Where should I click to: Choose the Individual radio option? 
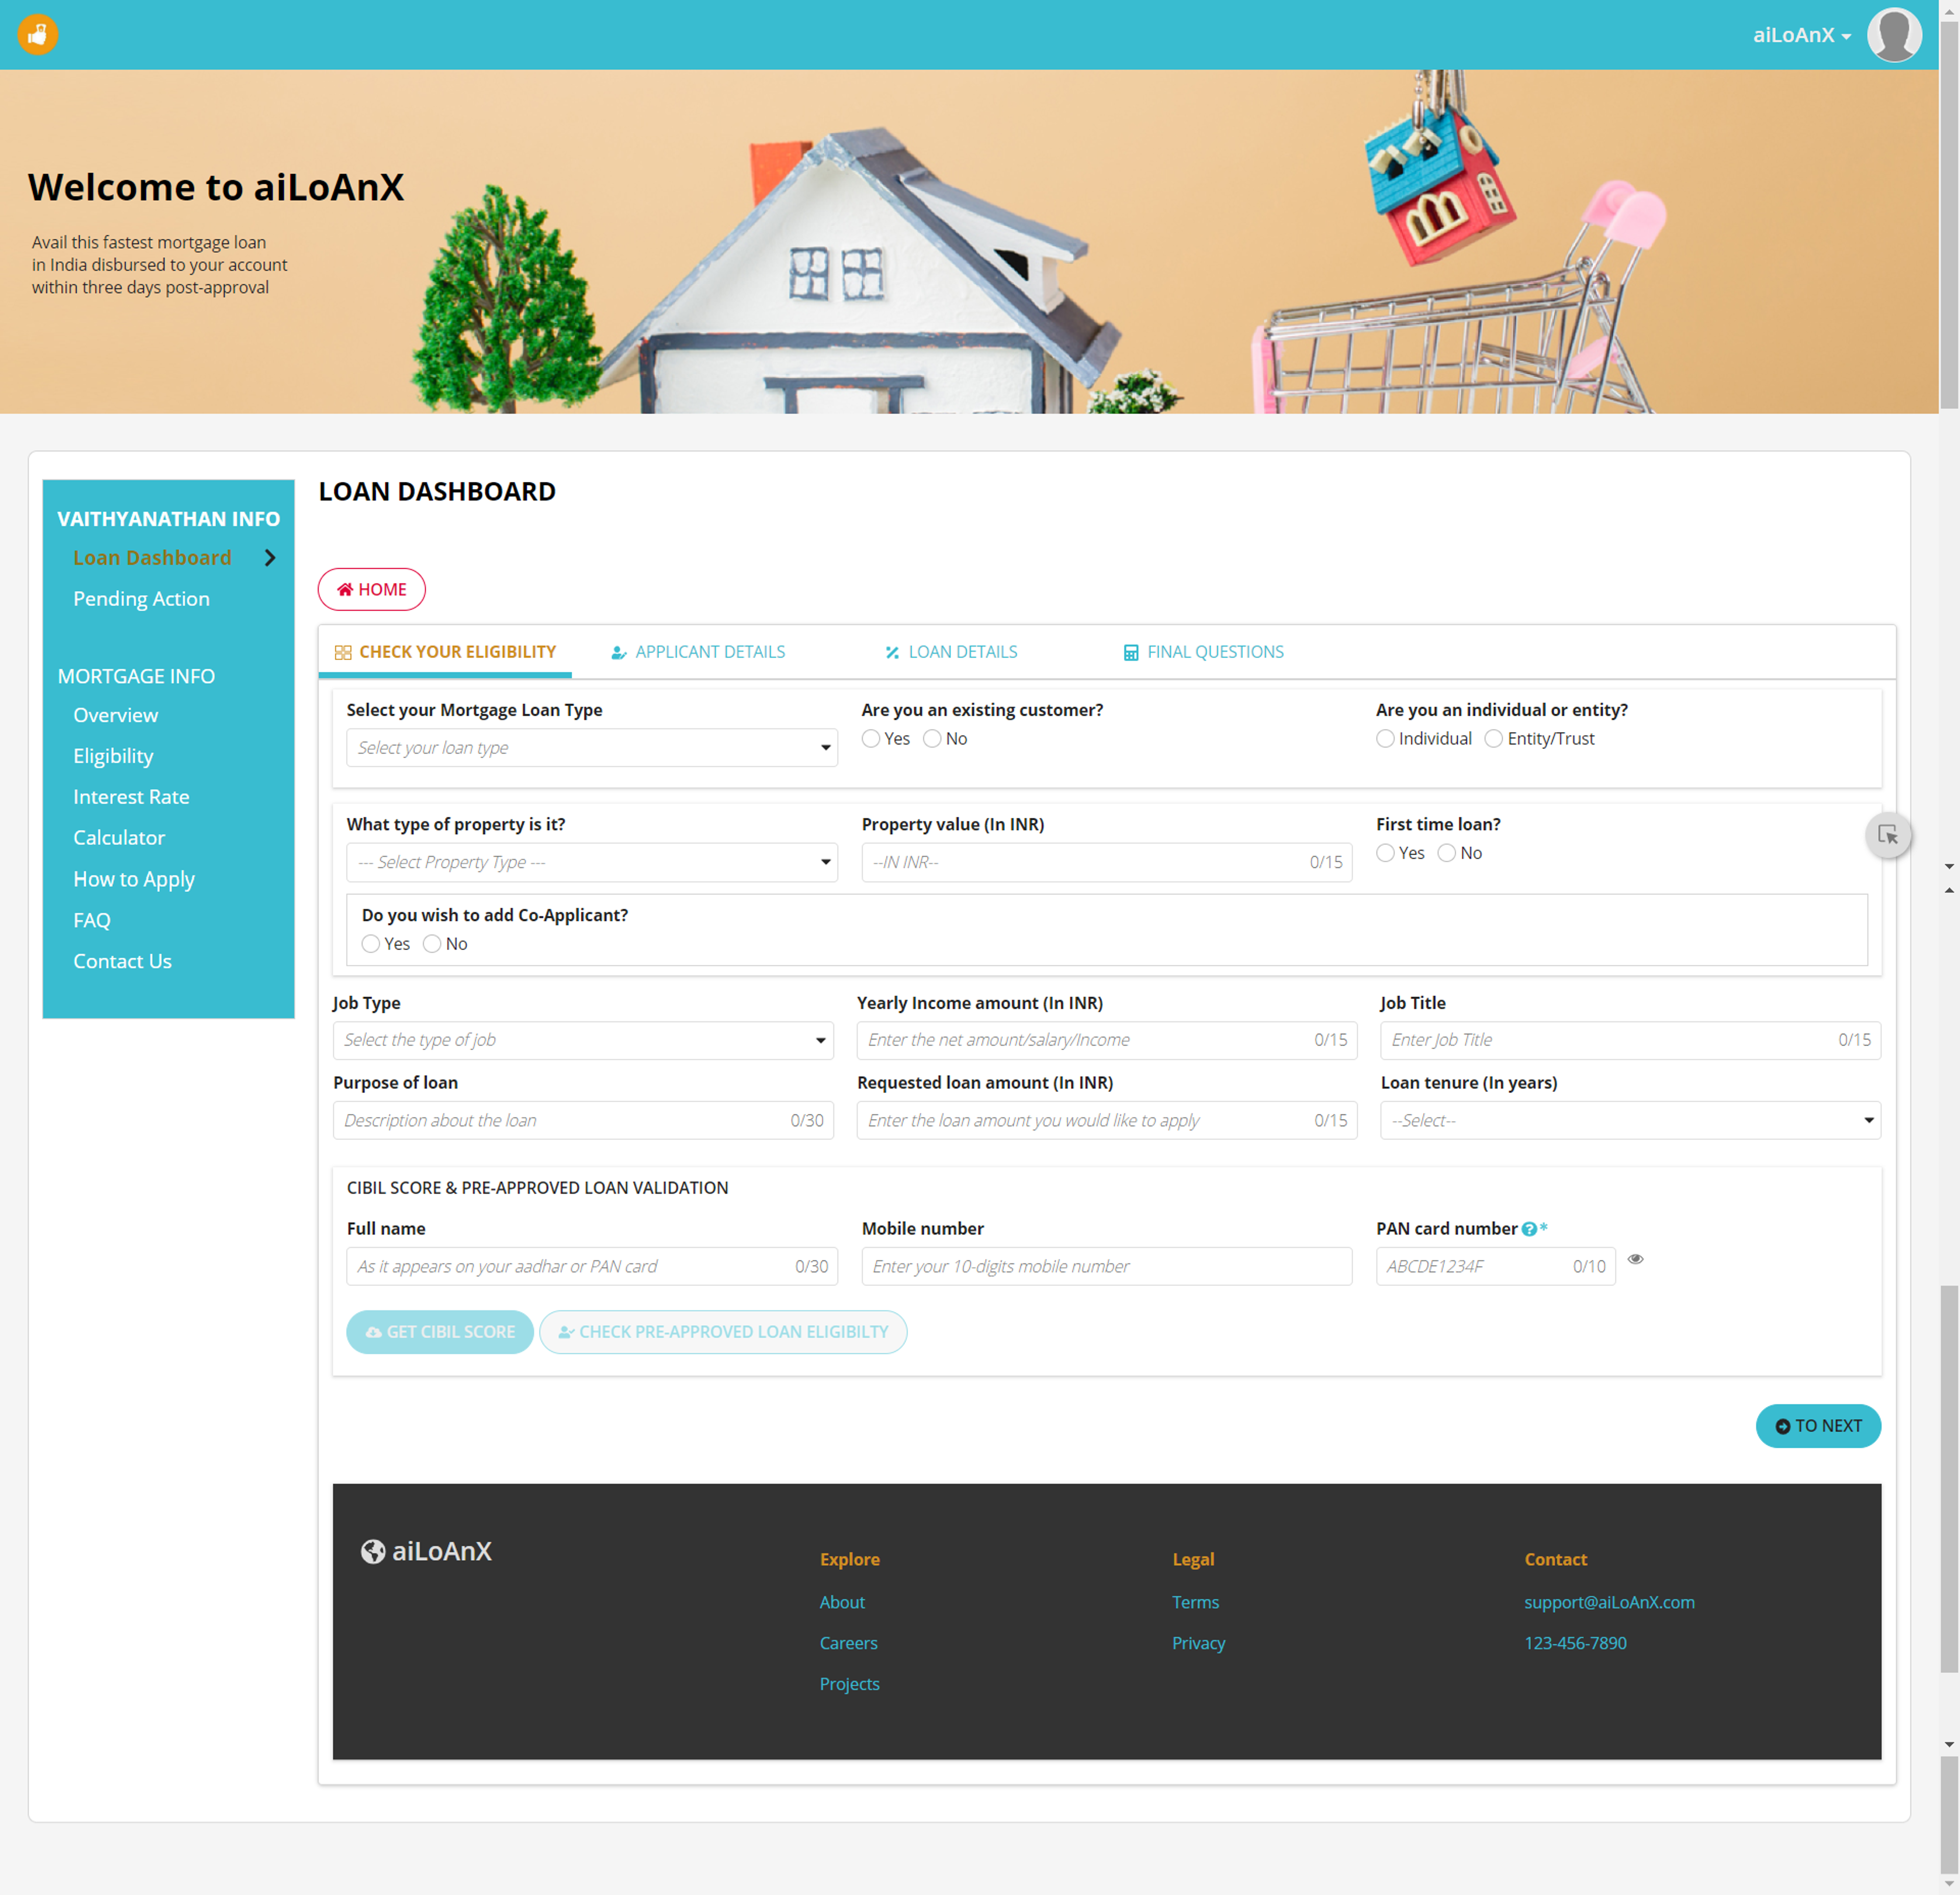click(x=1385, y=739)
